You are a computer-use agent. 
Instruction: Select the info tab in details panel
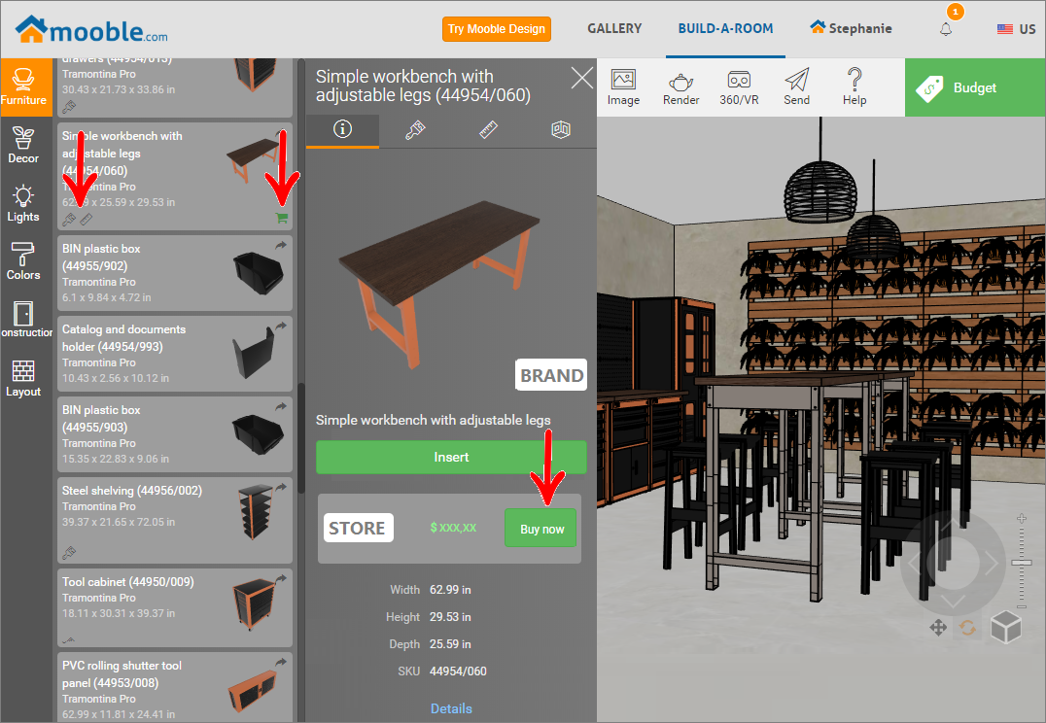pyautogui.click(x=342, y=129)
